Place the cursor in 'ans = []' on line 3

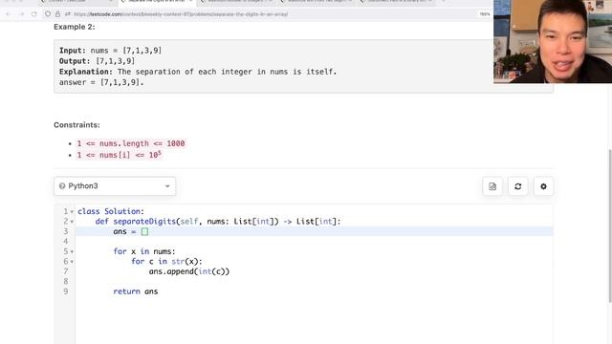131,231
